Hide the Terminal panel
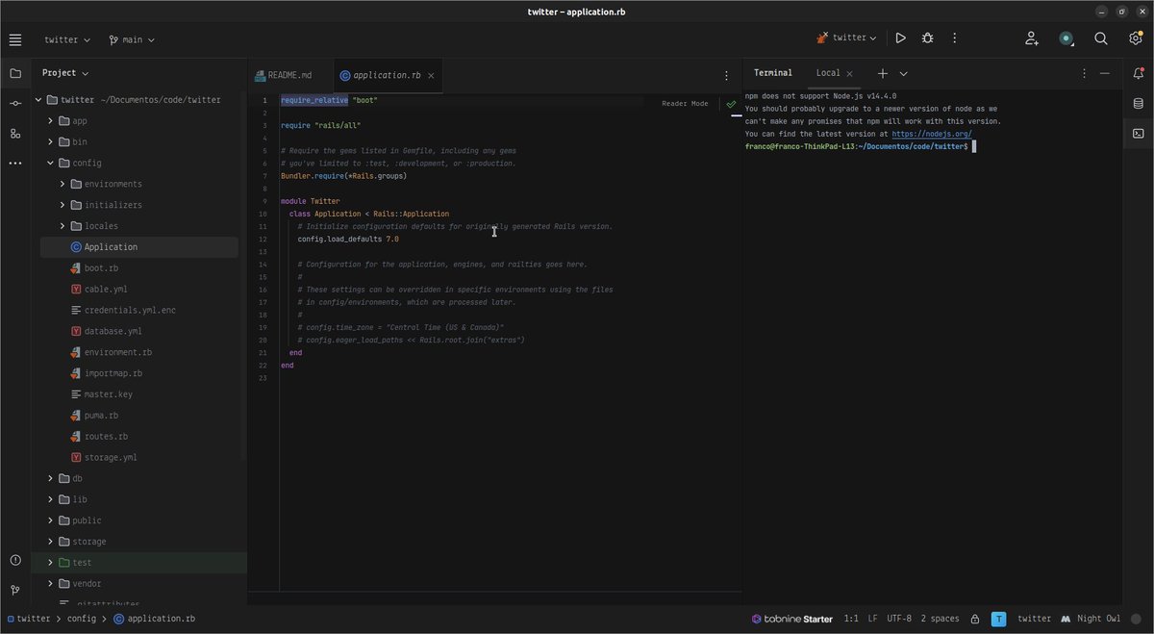The width and height of the screenshot is (1154, 634). coord(1105,73)
